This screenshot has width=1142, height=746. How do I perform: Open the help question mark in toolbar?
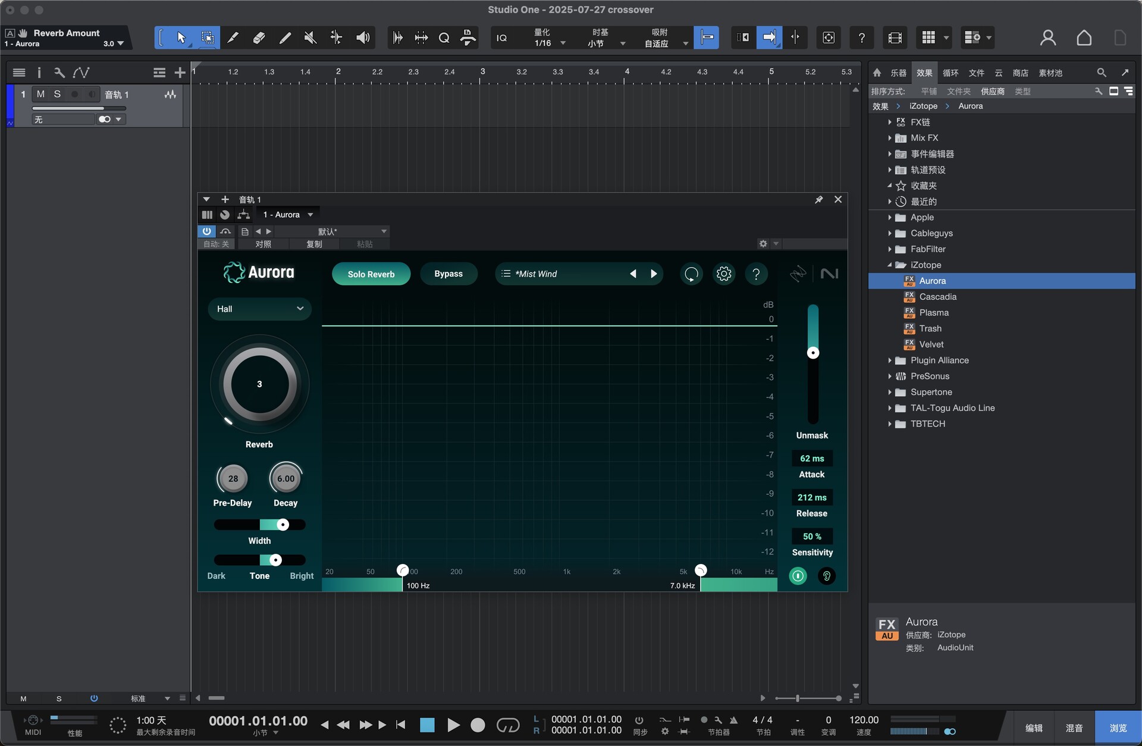pyautogui.click(x=861, y=38)
